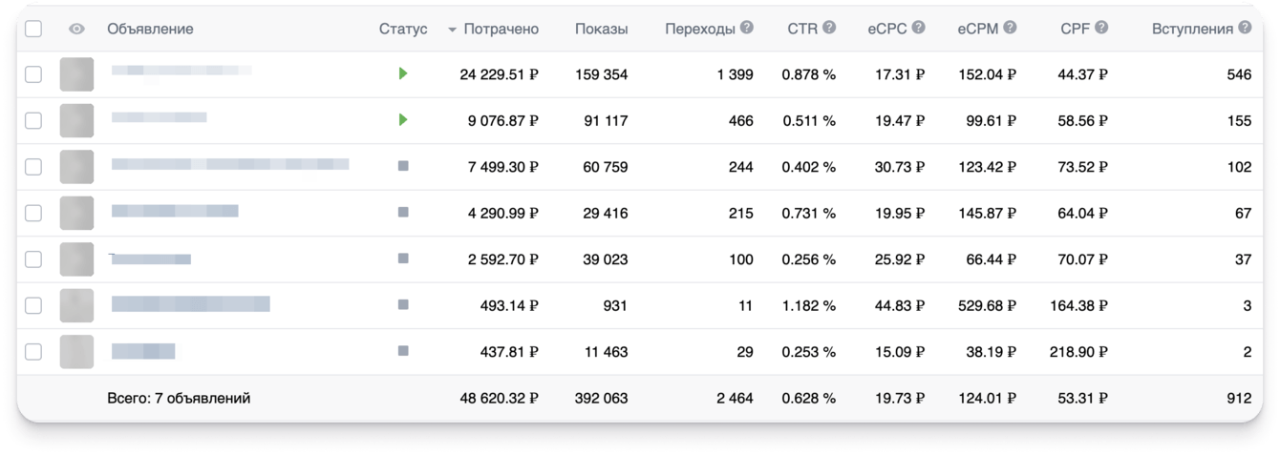This screenshot has width=1280, height=455.
Task: Click the eye icon in table header
Action: coord(76,29)
